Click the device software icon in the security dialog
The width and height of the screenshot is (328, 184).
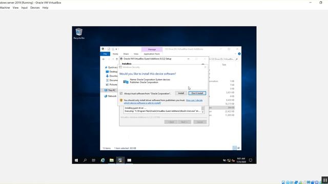pyautogui.click(x=126, y=82)
